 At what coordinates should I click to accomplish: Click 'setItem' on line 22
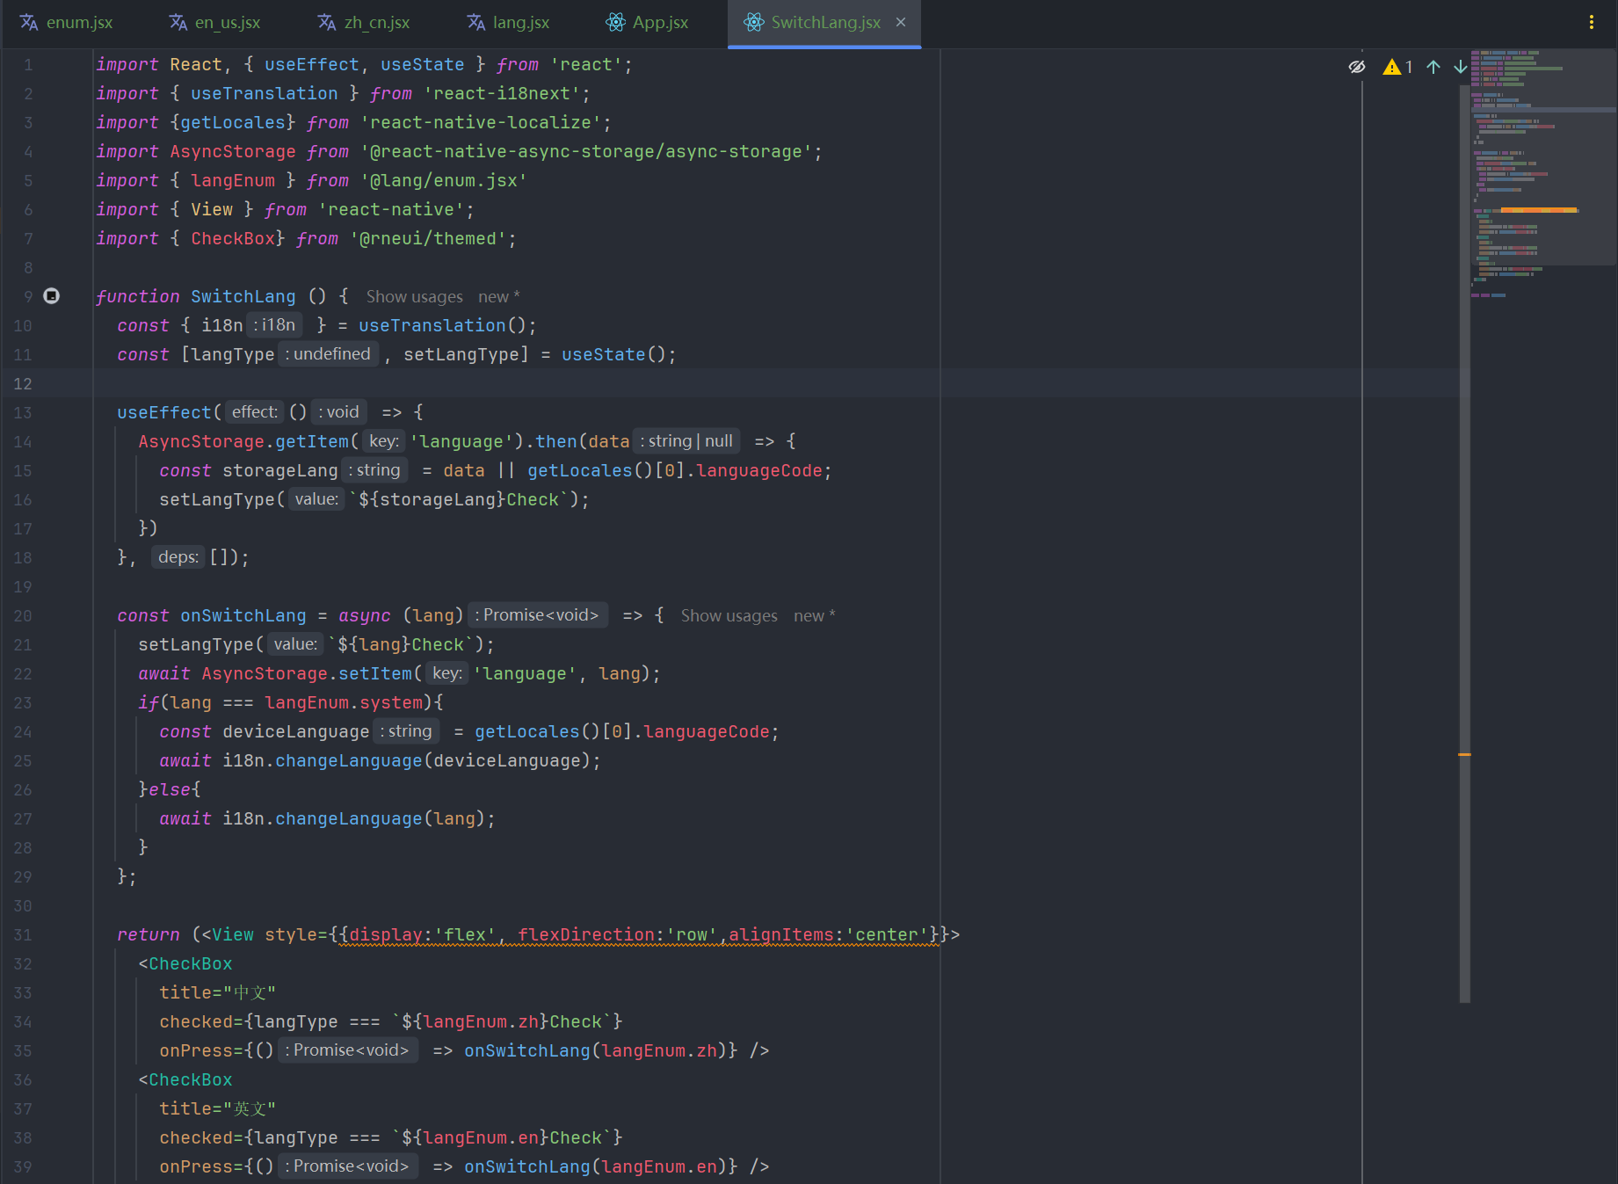(x=375, y=674)
